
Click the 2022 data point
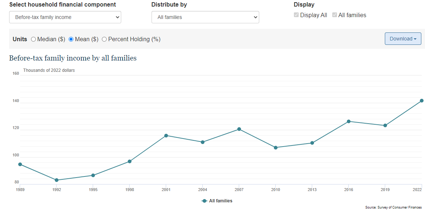tap(421, 101)
